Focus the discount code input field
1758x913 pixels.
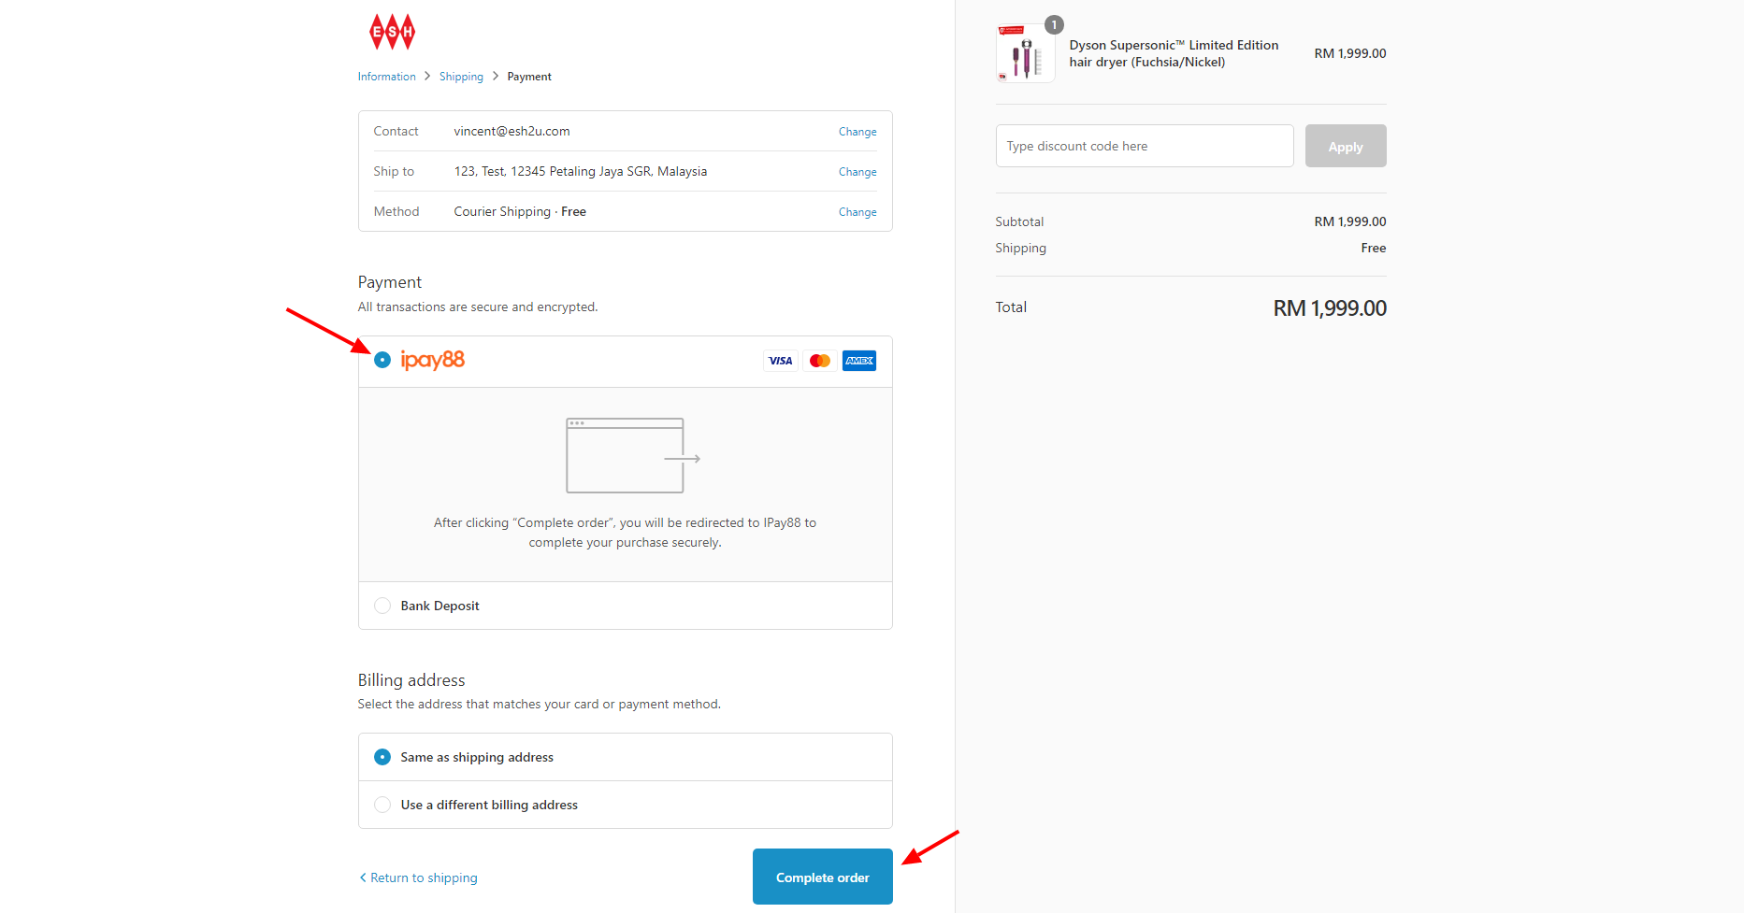click(1145, 146)
